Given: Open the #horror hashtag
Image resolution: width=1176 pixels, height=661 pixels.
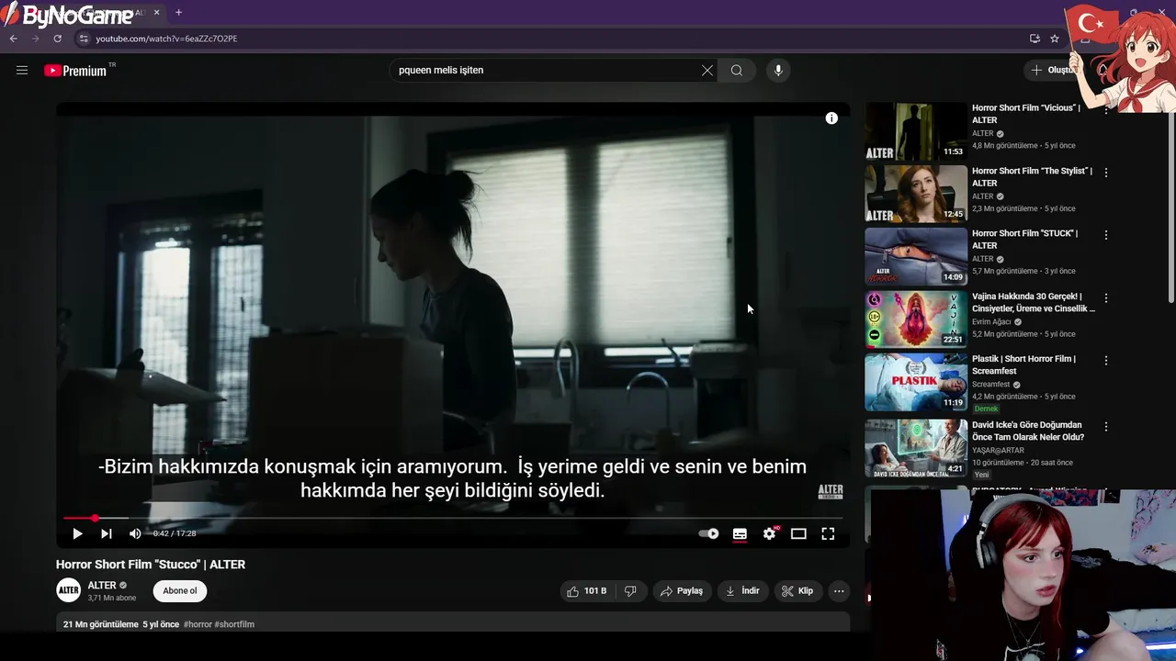Looking at the screenshot, I should [198, 624].
